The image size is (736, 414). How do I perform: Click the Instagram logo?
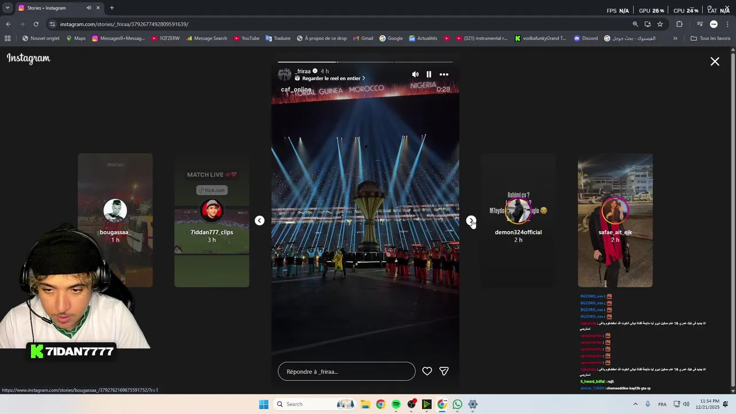(29, 59)
